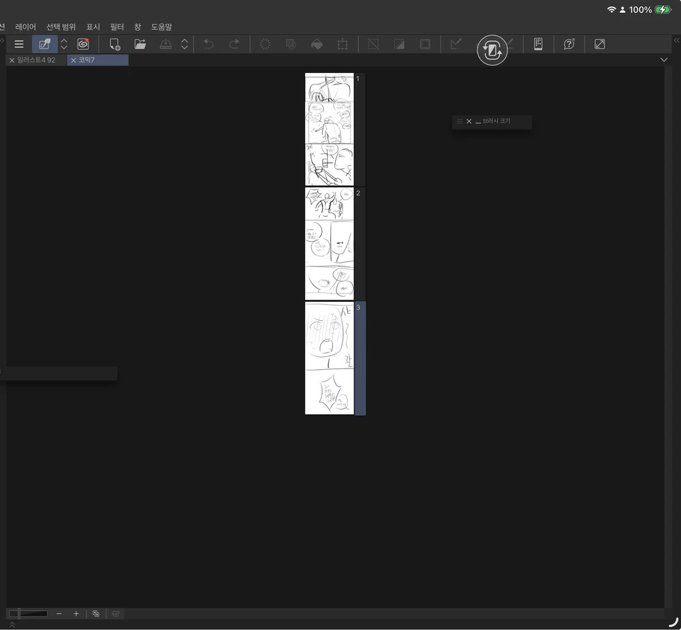Open the 레이어 menu
This screenshot has width=681, height=630.
point(26,27)
